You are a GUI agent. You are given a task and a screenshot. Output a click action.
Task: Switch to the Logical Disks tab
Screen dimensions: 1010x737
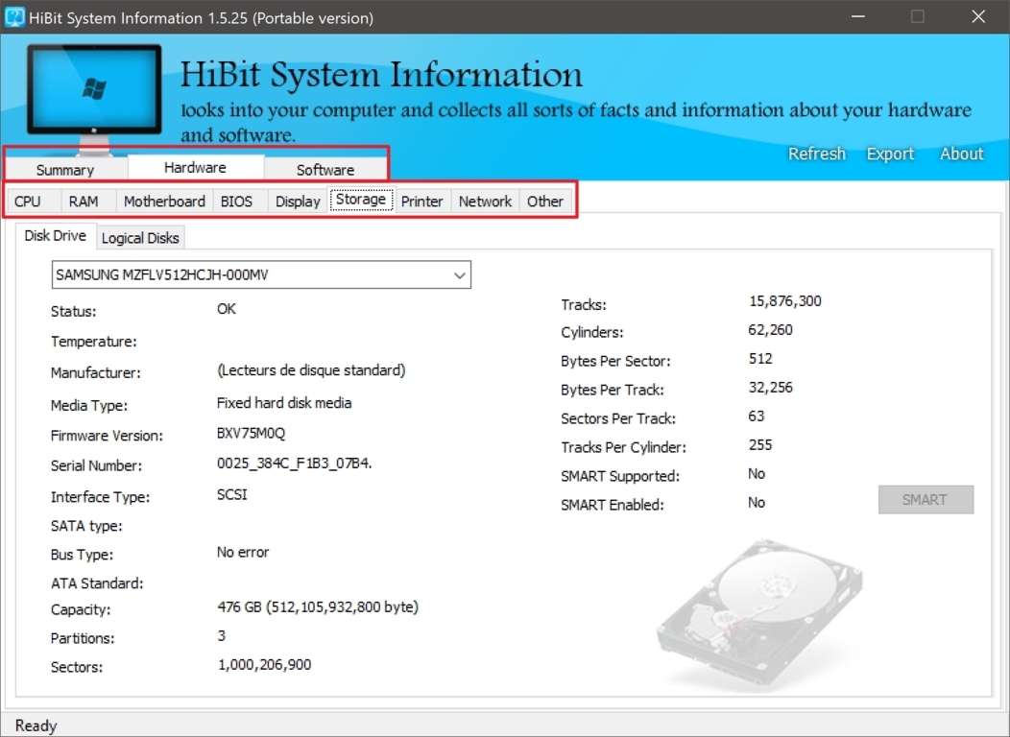(x=140, y=238)
